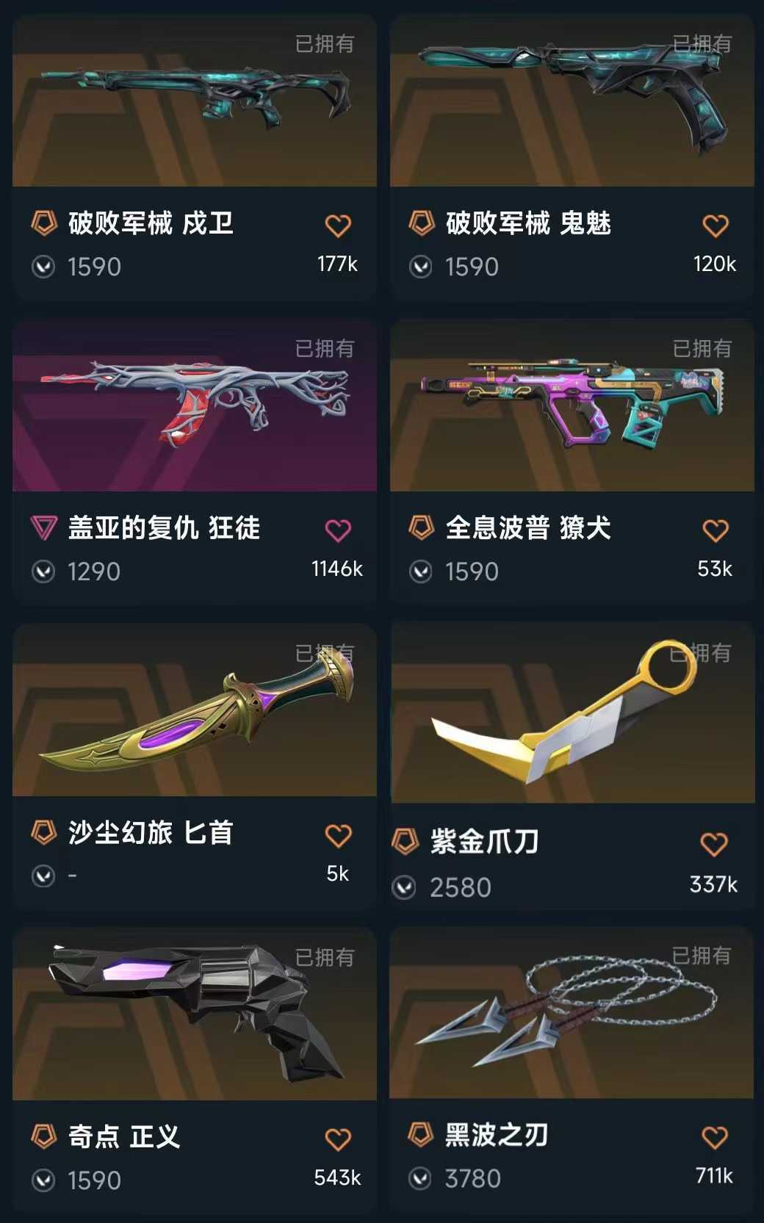This screenshot has height=1223, width=764.
Task: Toggle favorite heart on 破败军械 鬼魅
Action: (716, 226)
